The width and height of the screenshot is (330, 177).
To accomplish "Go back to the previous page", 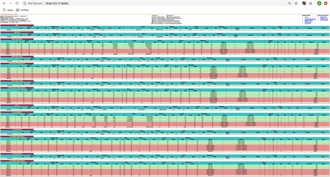I will pos(4,3).
